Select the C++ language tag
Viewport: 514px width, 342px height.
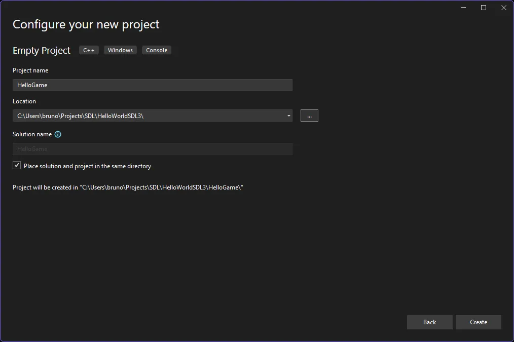[89, 50]
